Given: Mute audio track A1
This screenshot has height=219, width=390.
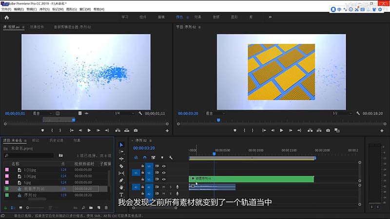Looking at the screenshot, I should click(163, 186).
